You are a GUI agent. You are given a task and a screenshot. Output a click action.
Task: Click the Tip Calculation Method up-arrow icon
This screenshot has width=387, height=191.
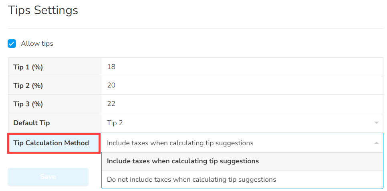pyautogui.click(x=376, y=143)
